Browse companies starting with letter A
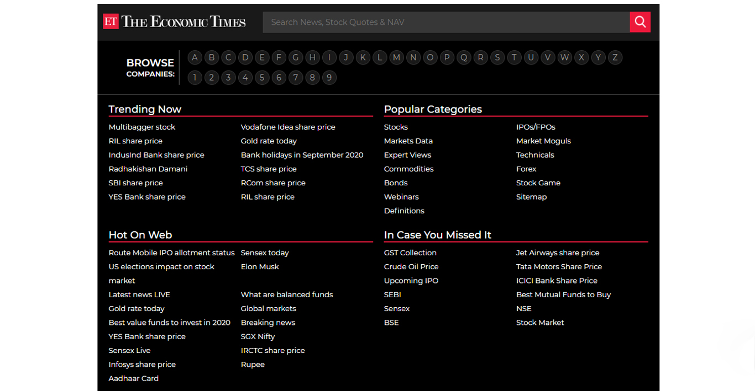 point(195,57)
